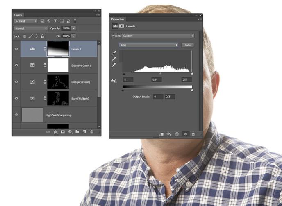Select the gray point eyedropper

click(x=114, y=59)
